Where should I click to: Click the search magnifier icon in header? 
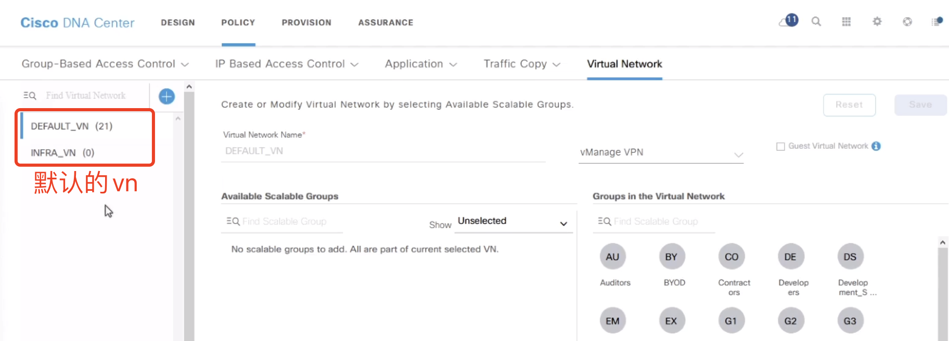[816, 22]
